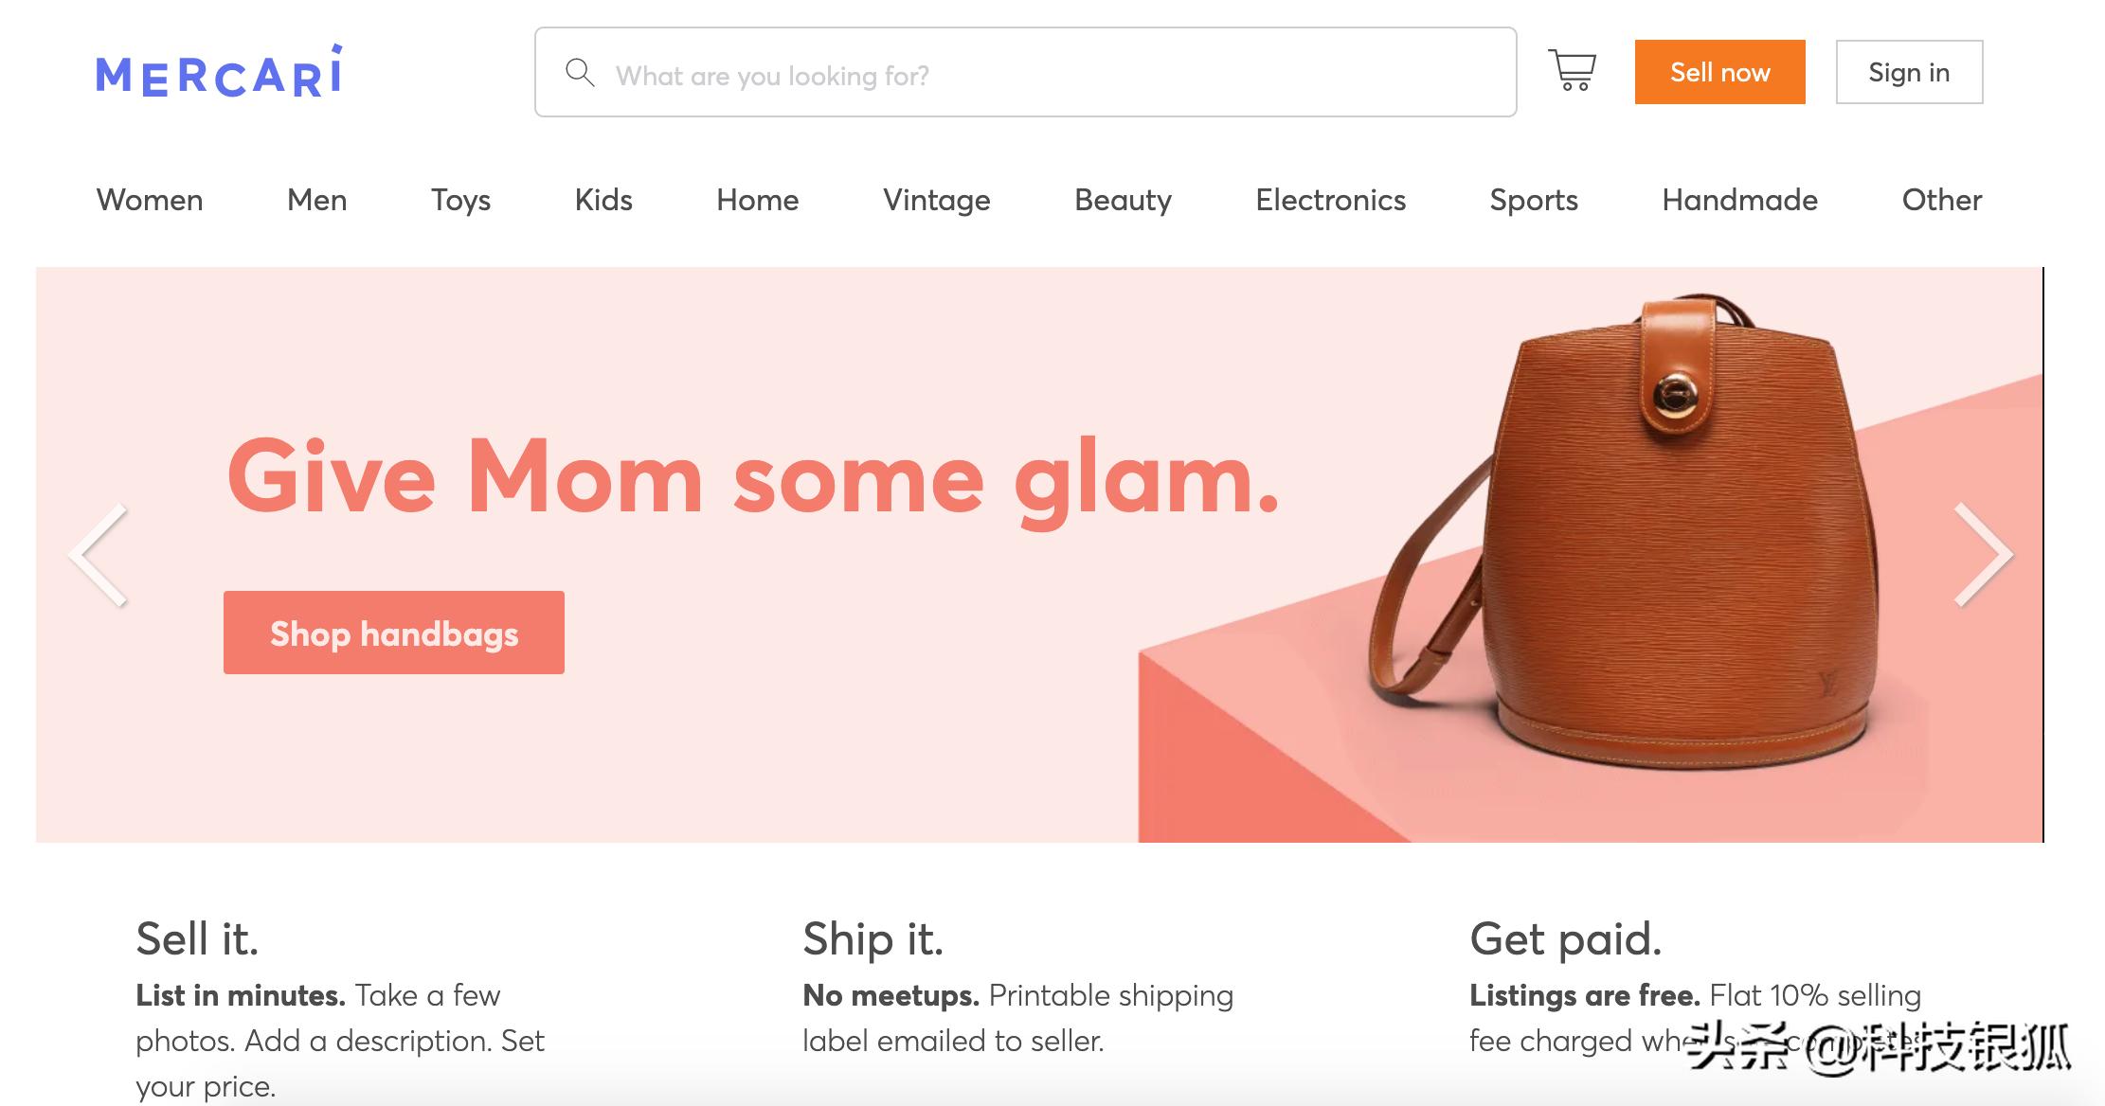The height and width of the screenshot is (1106, 2105).
Task: Select the Electronics category
Action: 1331,200
